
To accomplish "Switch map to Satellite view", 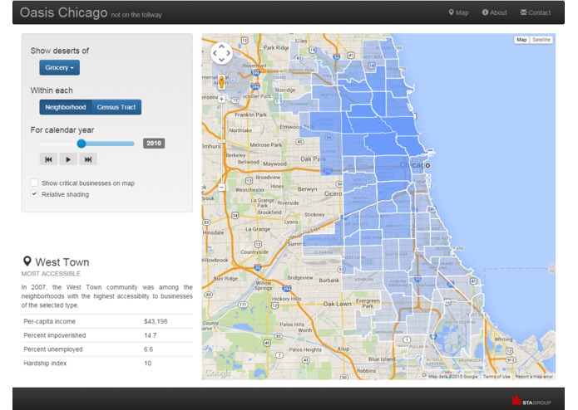I will [541, 40].
